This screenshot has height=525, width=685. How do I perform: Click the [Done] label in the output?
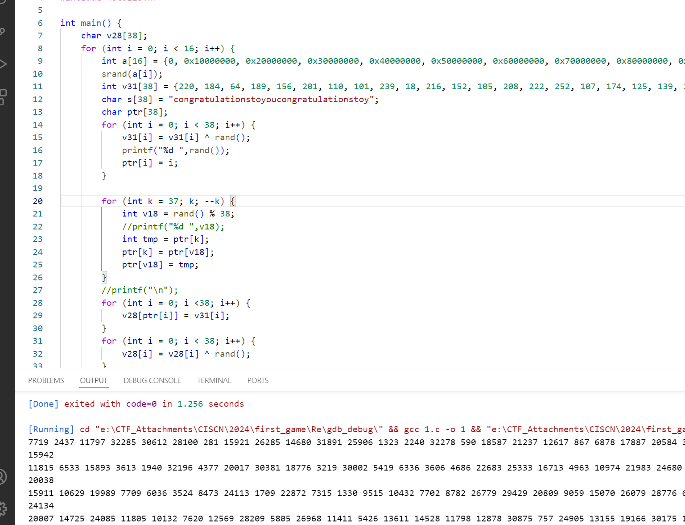[43, 404]
